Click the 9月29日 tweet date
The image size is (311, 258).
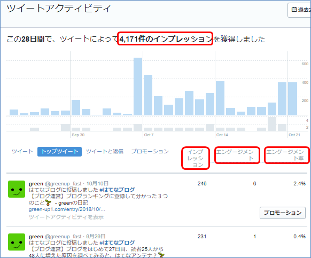pyautogui.click(x=96, y=237)
